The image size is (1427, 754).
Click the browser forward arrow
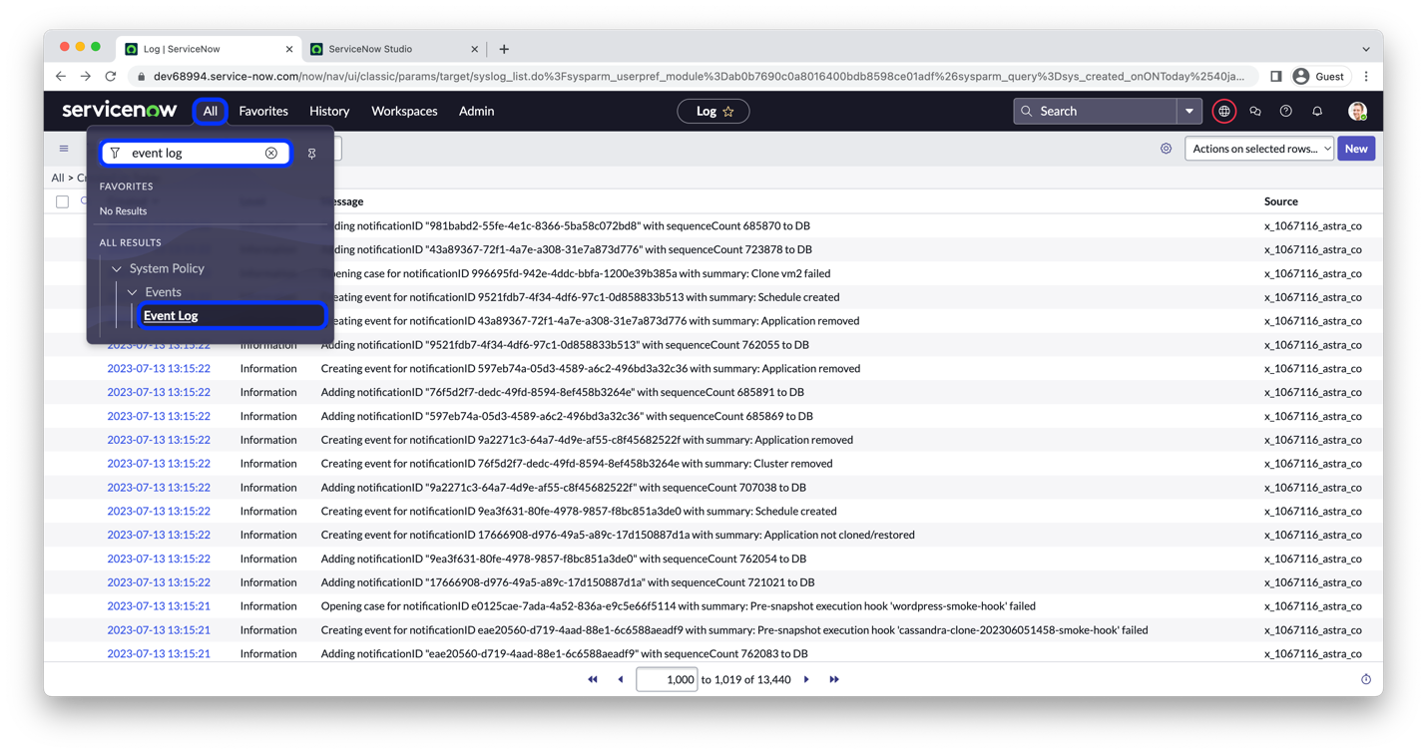pos(86,76)
